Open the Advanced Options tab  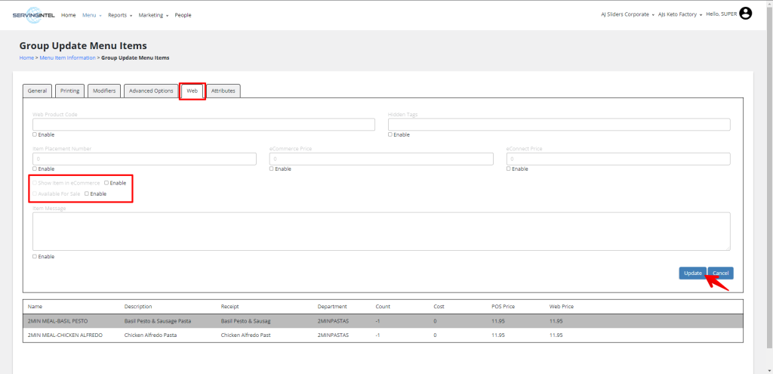click(x=151, y=91)
